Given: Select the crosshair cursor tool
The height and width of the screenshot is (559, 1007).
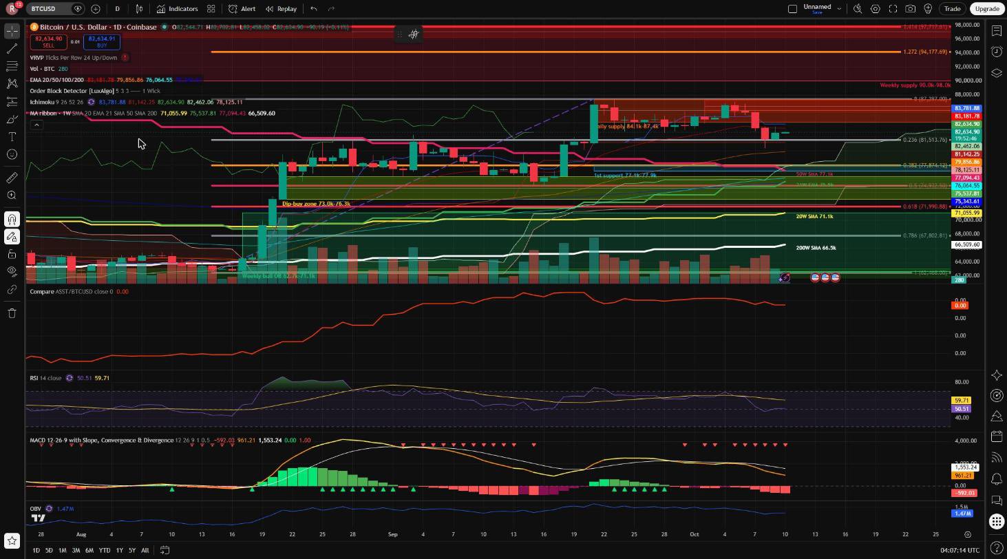Looking at the screenshot, I should 12,31.
